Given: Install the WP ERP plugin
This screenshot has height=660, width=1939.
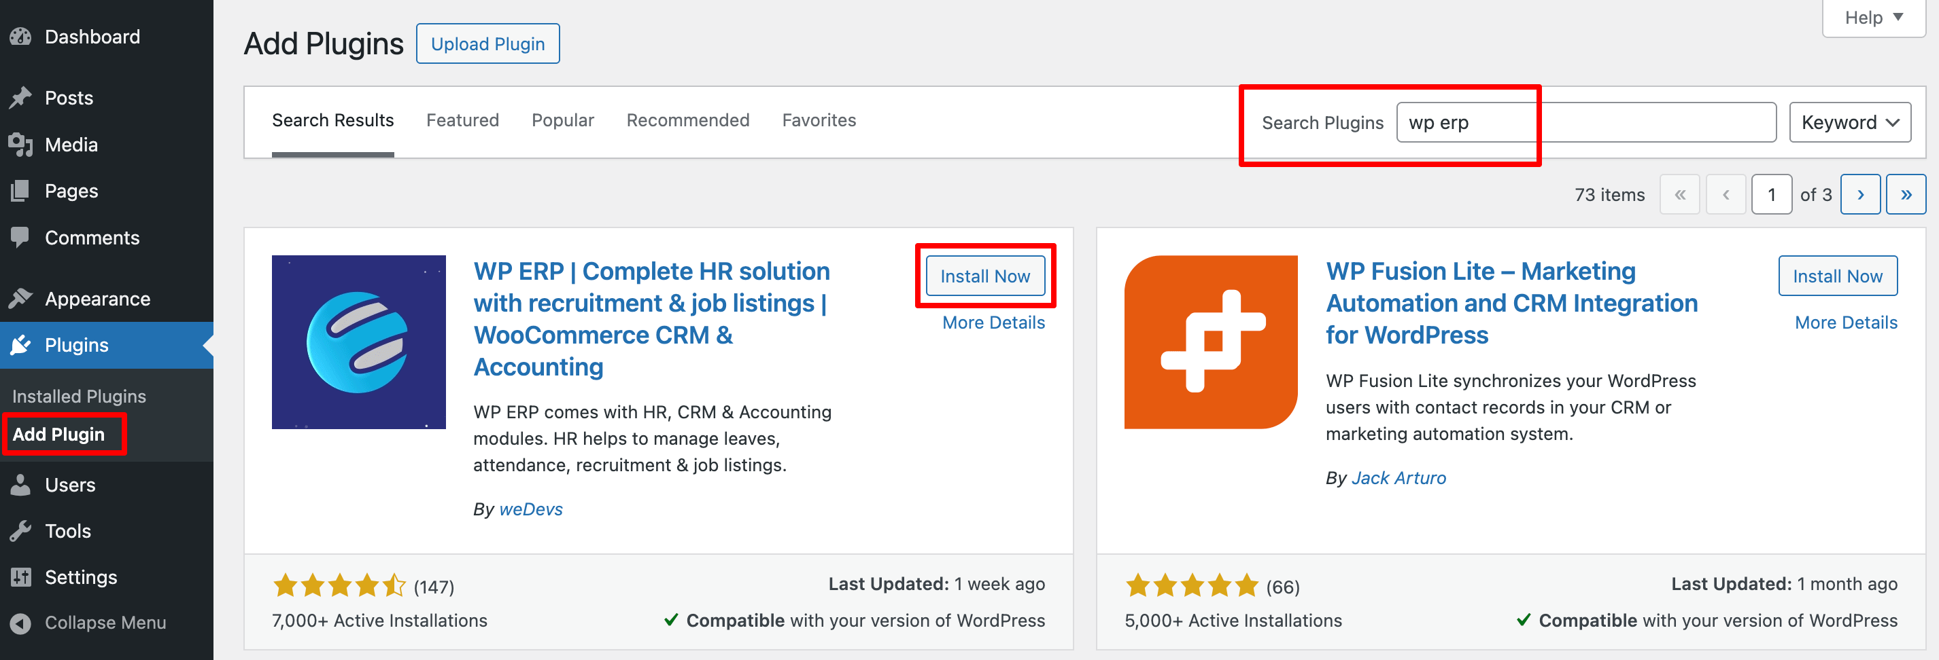Looking at the screenshot, I should click(x=984, y=276).
